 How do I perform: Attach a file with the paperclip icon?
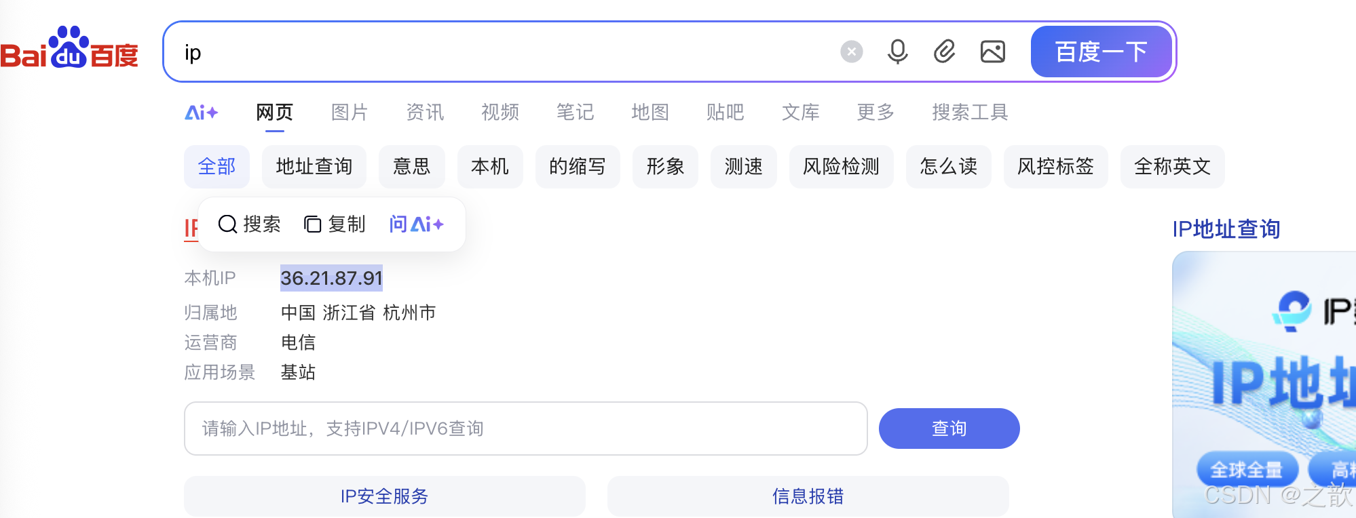[x=944, y=52]
